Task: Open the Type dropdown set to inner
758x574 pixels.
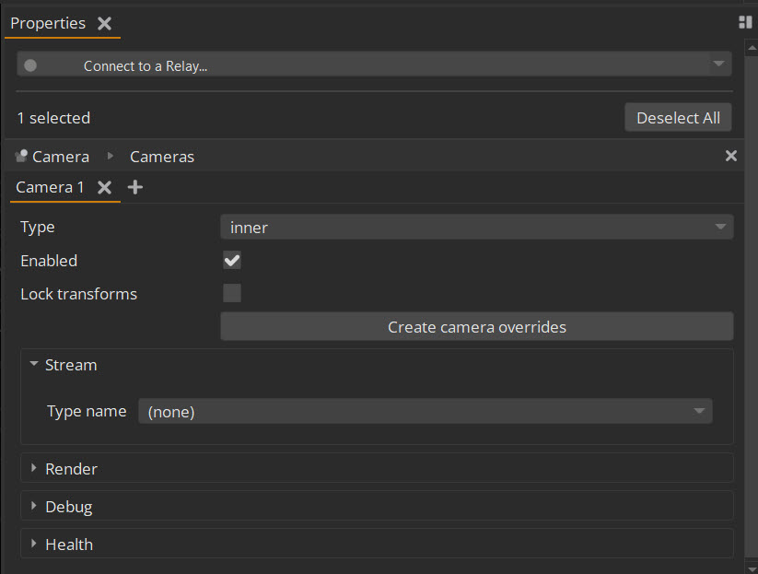Action: [x=476, y=228]
